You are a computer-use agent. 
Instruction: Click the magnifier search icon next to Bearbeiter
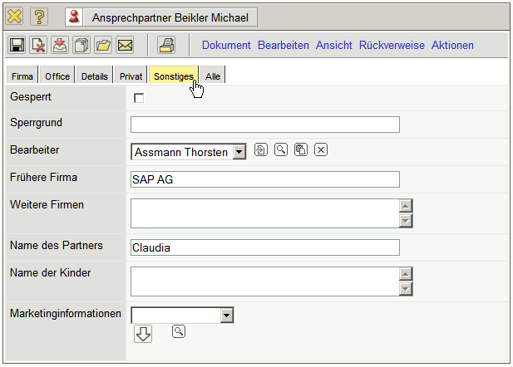click(281, 149)
